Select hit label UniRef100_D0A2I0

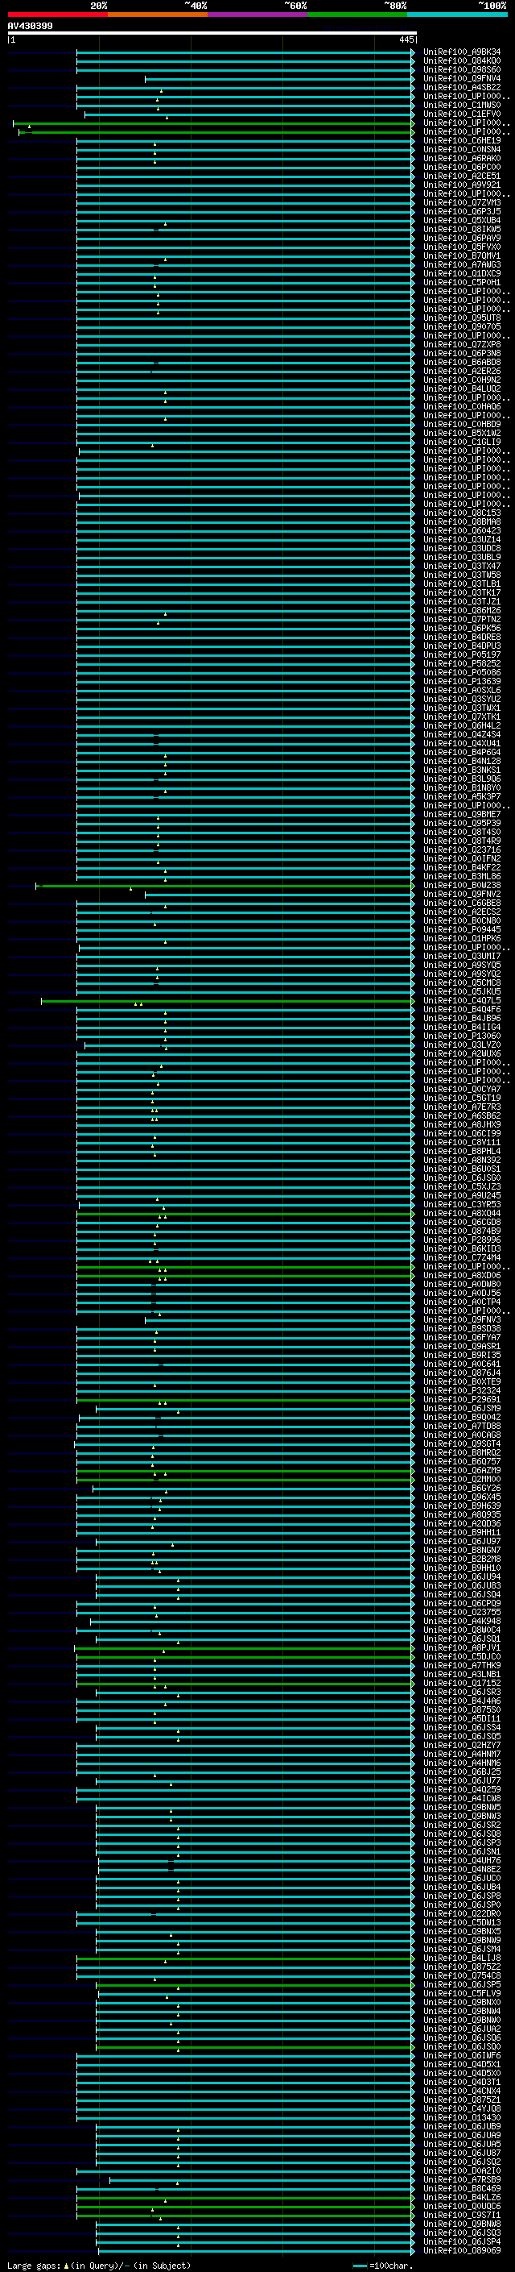click(x=461, y=2171)
